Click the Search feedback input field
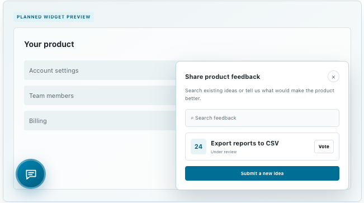 coord(262,118)
